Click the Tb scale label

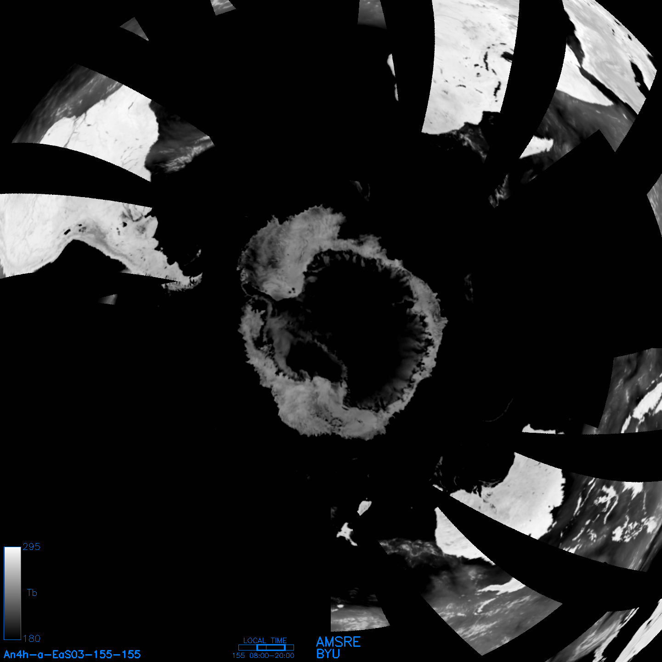click(32, 593)
